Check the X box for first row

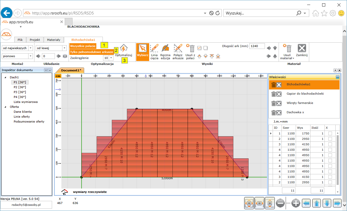(330, 133)
